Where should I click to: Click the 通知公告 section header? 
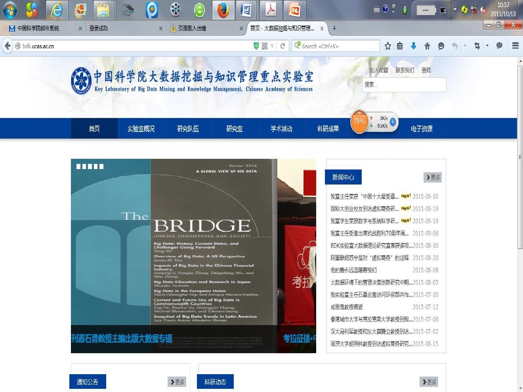click(88, 382)
